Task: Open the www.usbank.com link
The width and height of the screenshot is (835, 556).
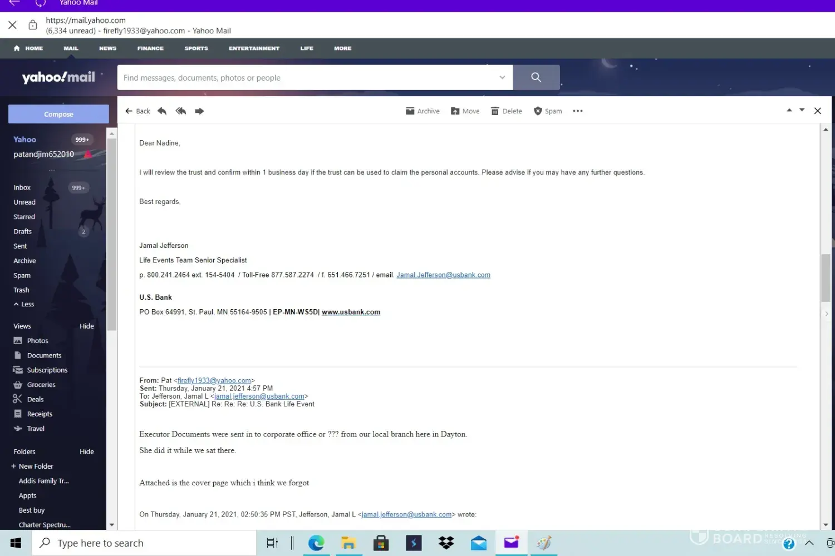Action: (351, 312)
